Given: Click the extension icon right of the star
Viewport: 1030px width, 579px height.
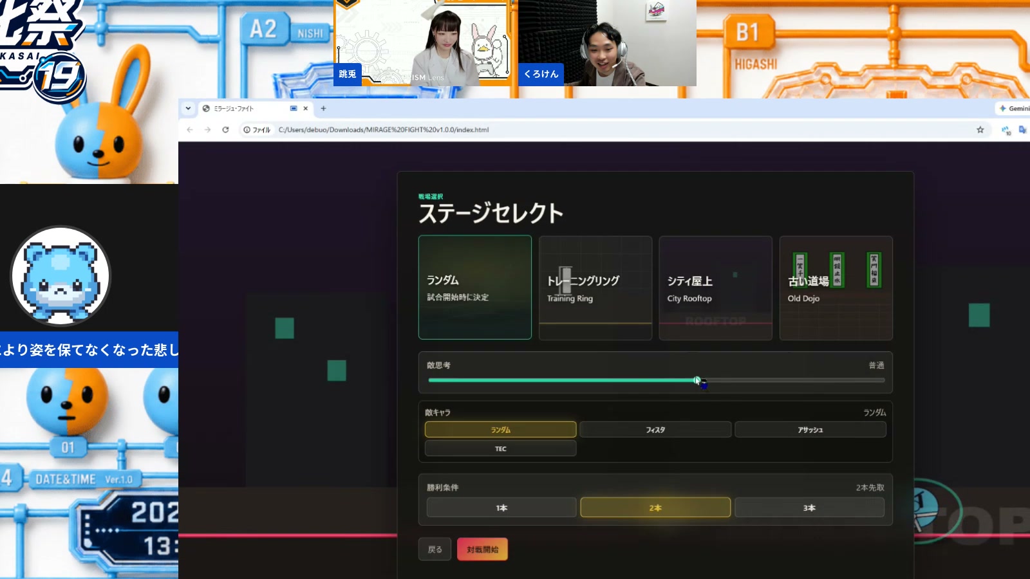Looking at the screenshot, I should [1006, 130].
